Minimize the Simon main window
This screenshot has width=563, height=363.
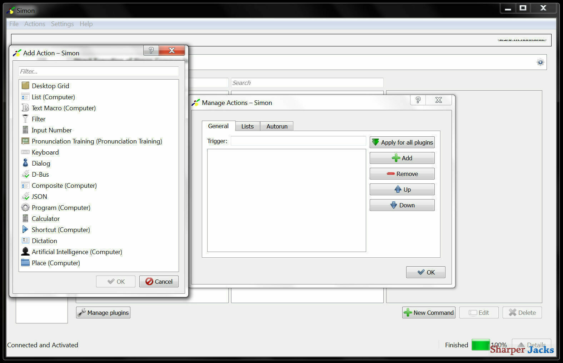click(x=508, y=8)
